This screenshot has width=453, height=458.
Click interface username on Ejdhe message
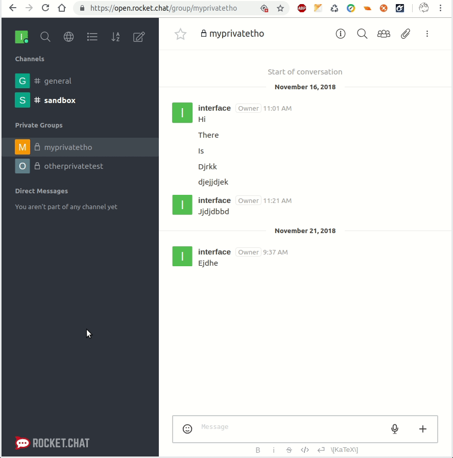click(214, 252)
